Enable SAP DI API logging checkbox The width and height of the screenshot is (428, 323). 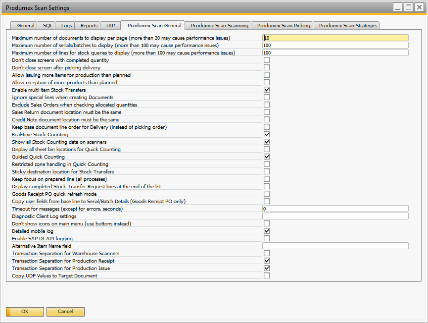(267, 238)
